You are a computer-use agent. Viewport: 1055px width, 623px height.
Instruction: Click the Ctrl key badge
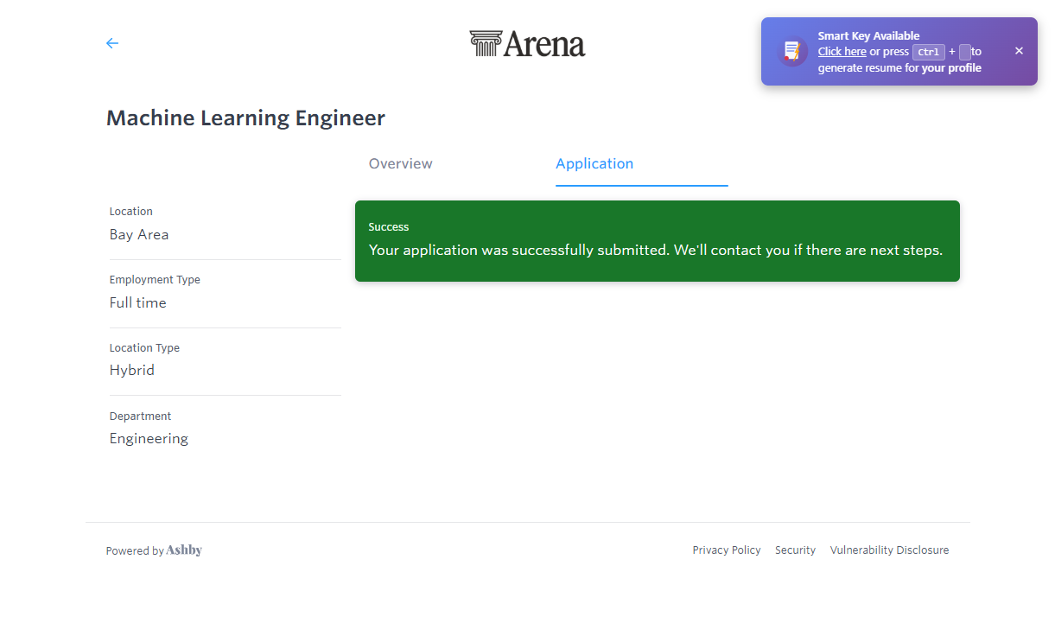click(x=928, y=52)
